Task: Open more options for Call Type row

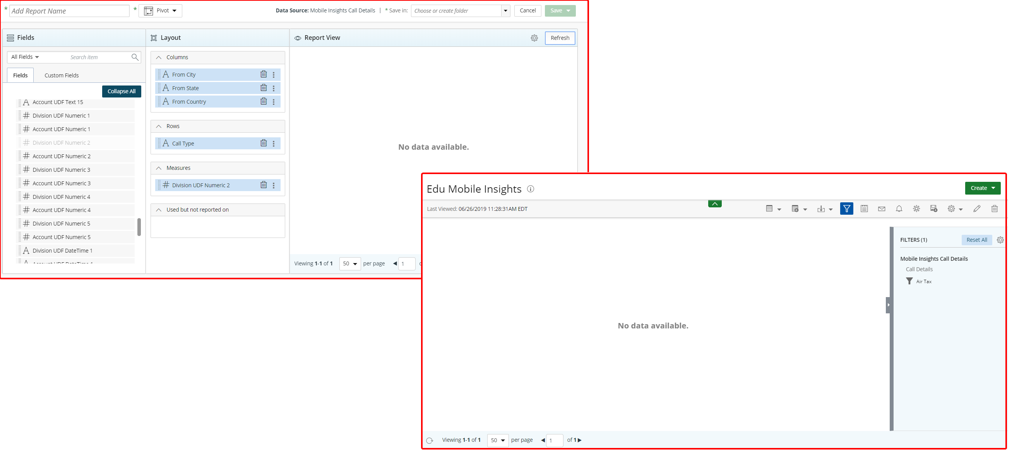Action: point(274,143)
